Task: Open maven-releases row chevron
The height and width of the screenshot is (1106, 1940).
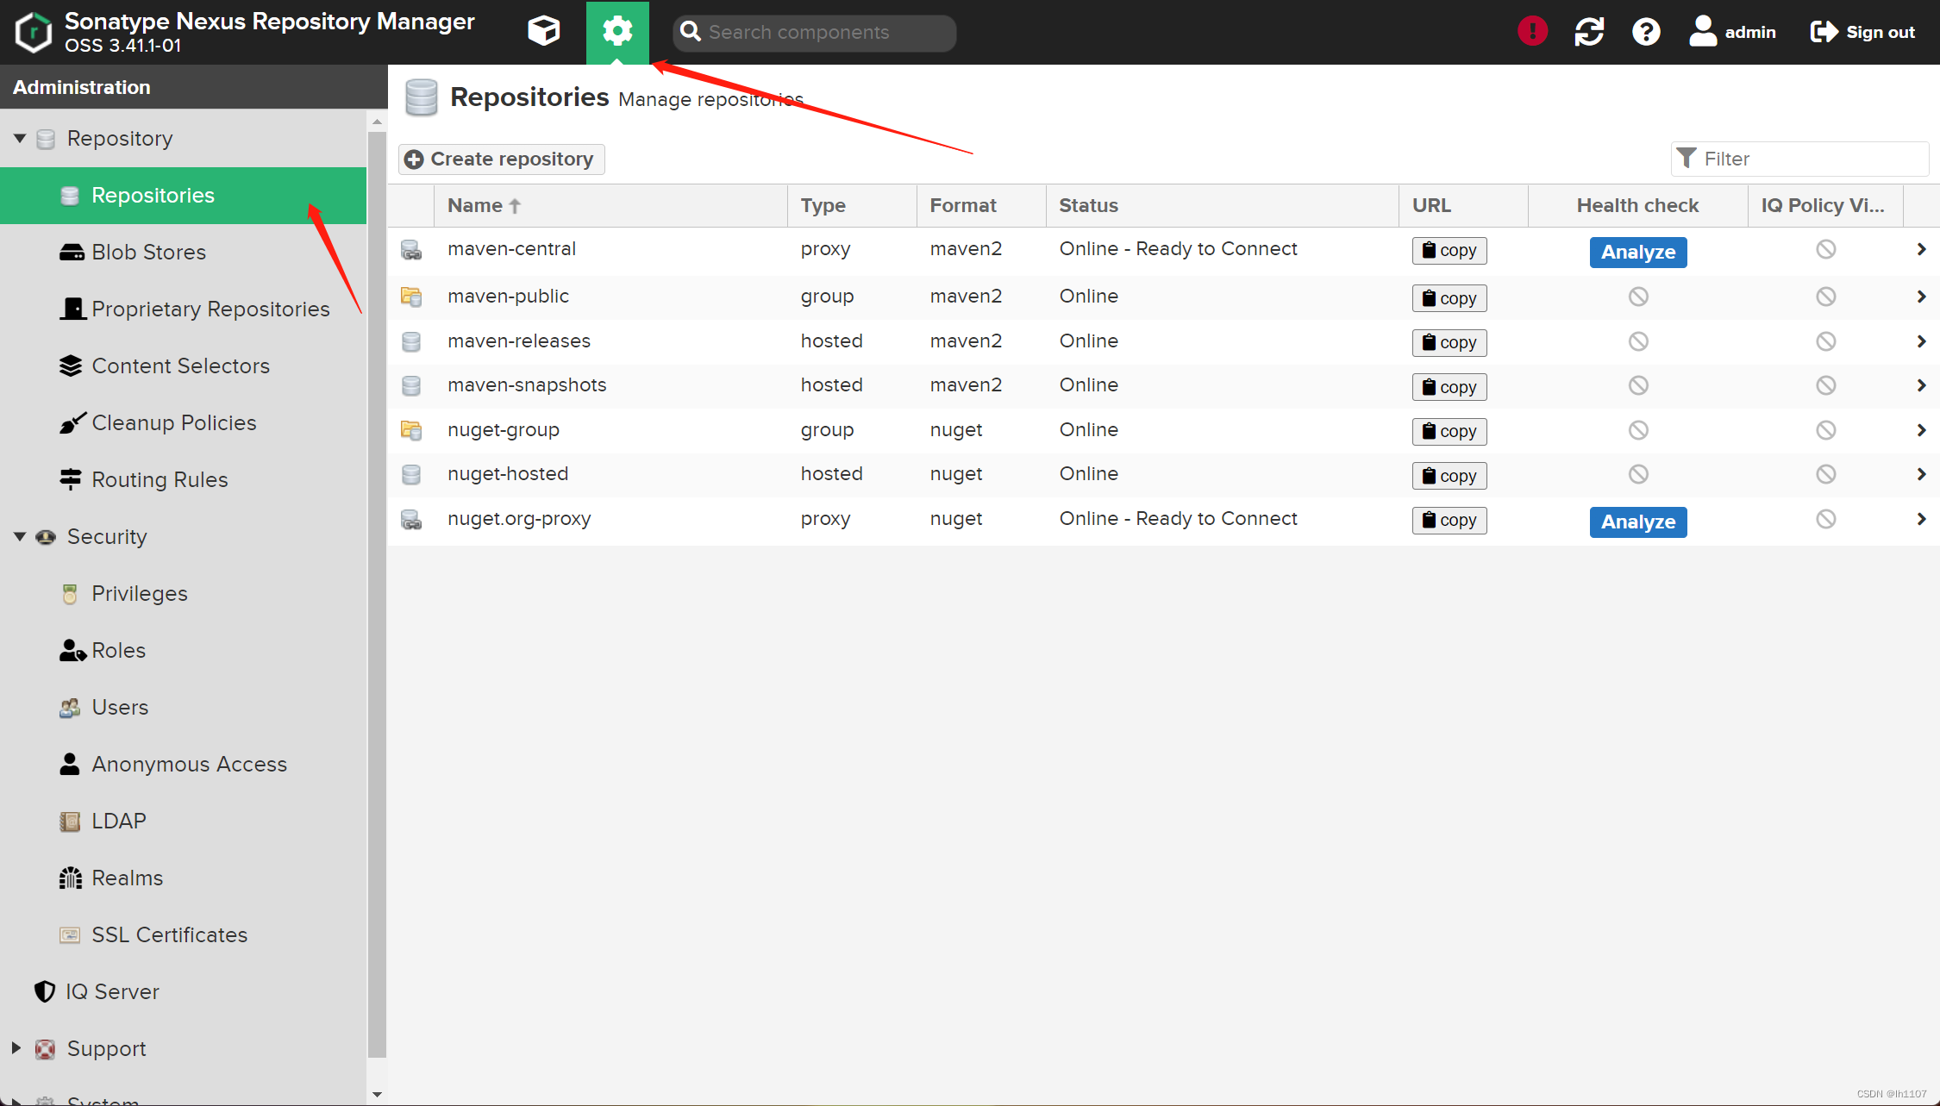Action: [x=1921, y=341]
